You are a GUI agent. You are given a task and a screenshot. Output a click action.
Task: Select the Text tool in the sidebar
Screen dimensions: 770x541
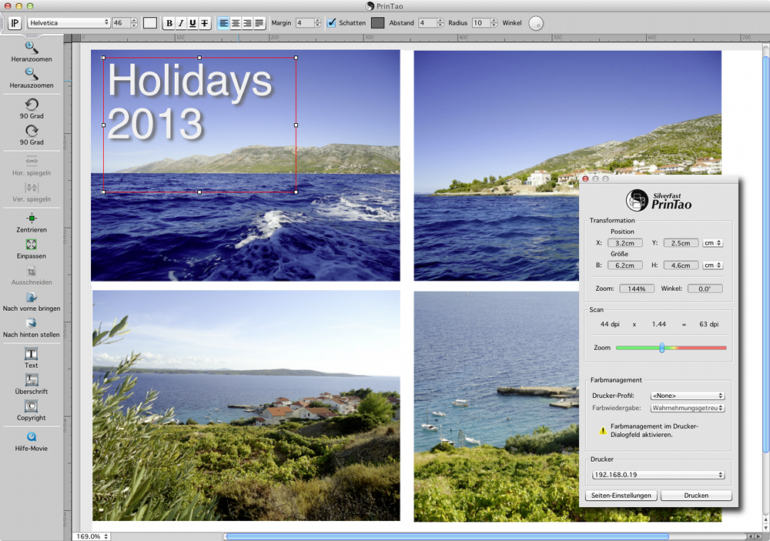click(x=32, y=354)
